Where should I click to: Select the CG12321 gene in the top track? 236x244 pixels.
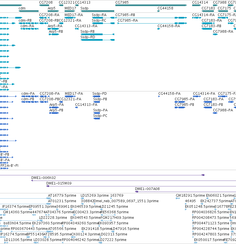point(61,5)
